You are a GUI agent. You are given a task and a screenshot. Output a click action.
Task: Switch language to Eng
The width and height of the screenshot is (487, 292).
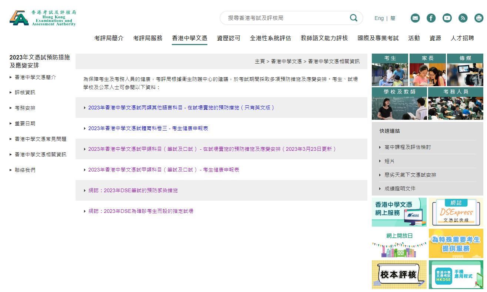pos(379,18)
